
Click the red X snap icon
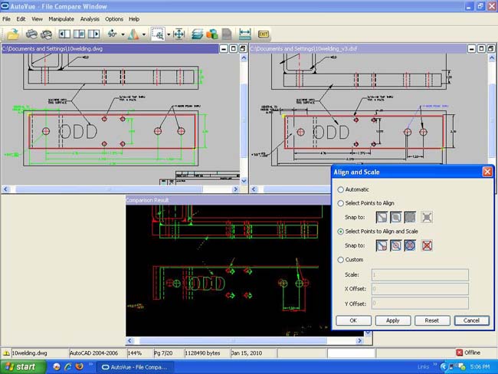[427, 245]
